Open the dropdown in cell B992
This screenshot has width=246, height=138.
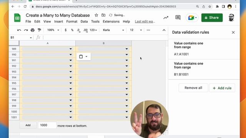[x=126, y=66]
